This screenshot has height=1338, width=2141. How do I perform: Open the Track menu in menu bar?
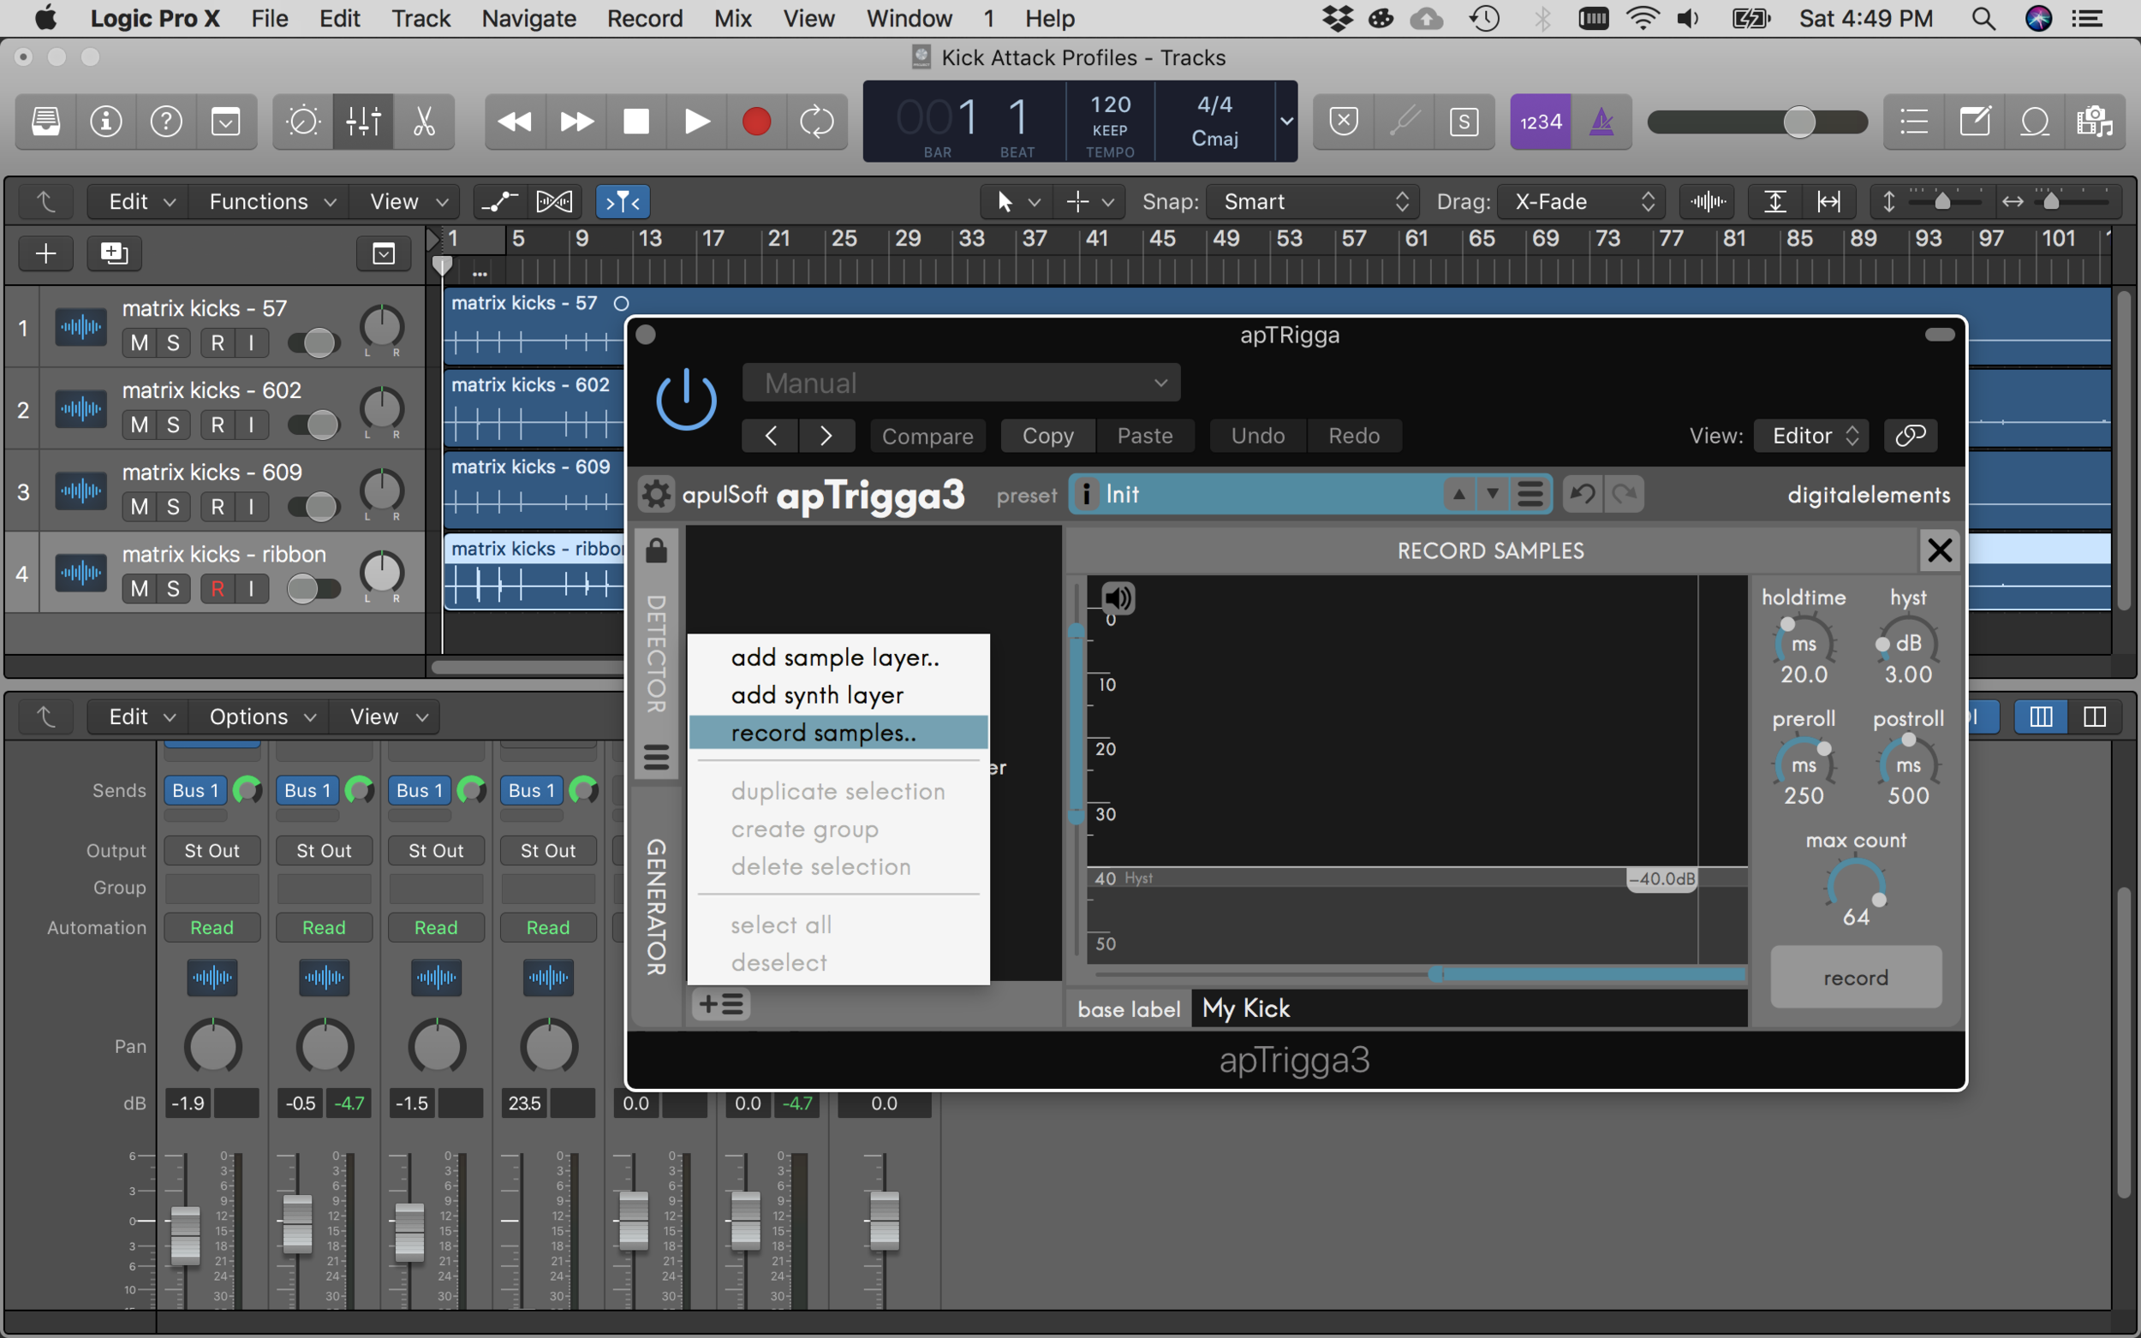tap(421, 19)
